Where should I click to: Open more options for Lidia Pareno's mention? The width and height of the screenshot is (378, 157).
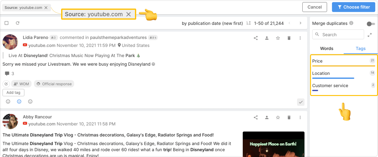[300, 38]
